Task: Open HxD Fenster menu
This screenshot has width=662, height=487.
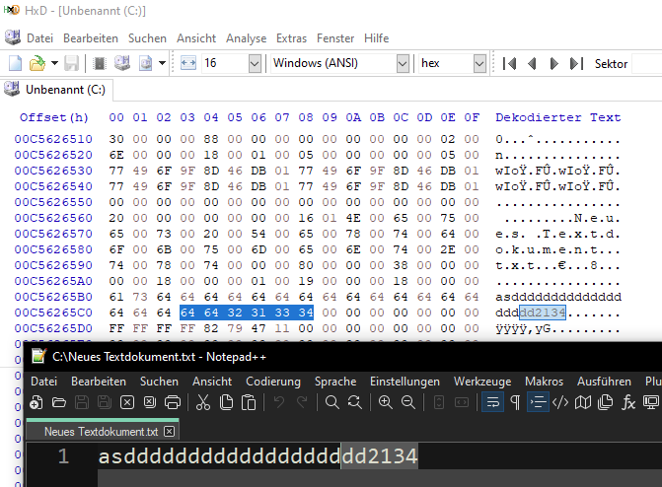Action: [335, 38]
